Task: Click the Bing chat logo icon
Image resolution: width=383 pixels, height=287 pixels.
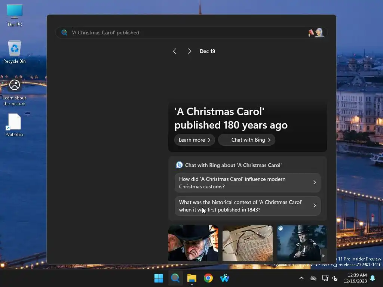Action: tap(179, 165)
